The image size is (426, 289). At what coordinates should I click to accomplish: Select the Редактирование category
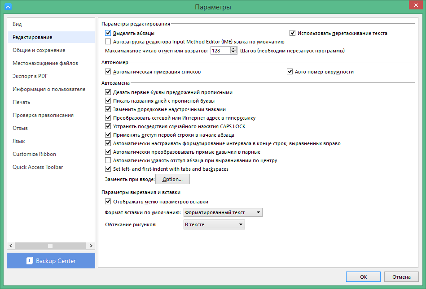(x=51, y=37)
